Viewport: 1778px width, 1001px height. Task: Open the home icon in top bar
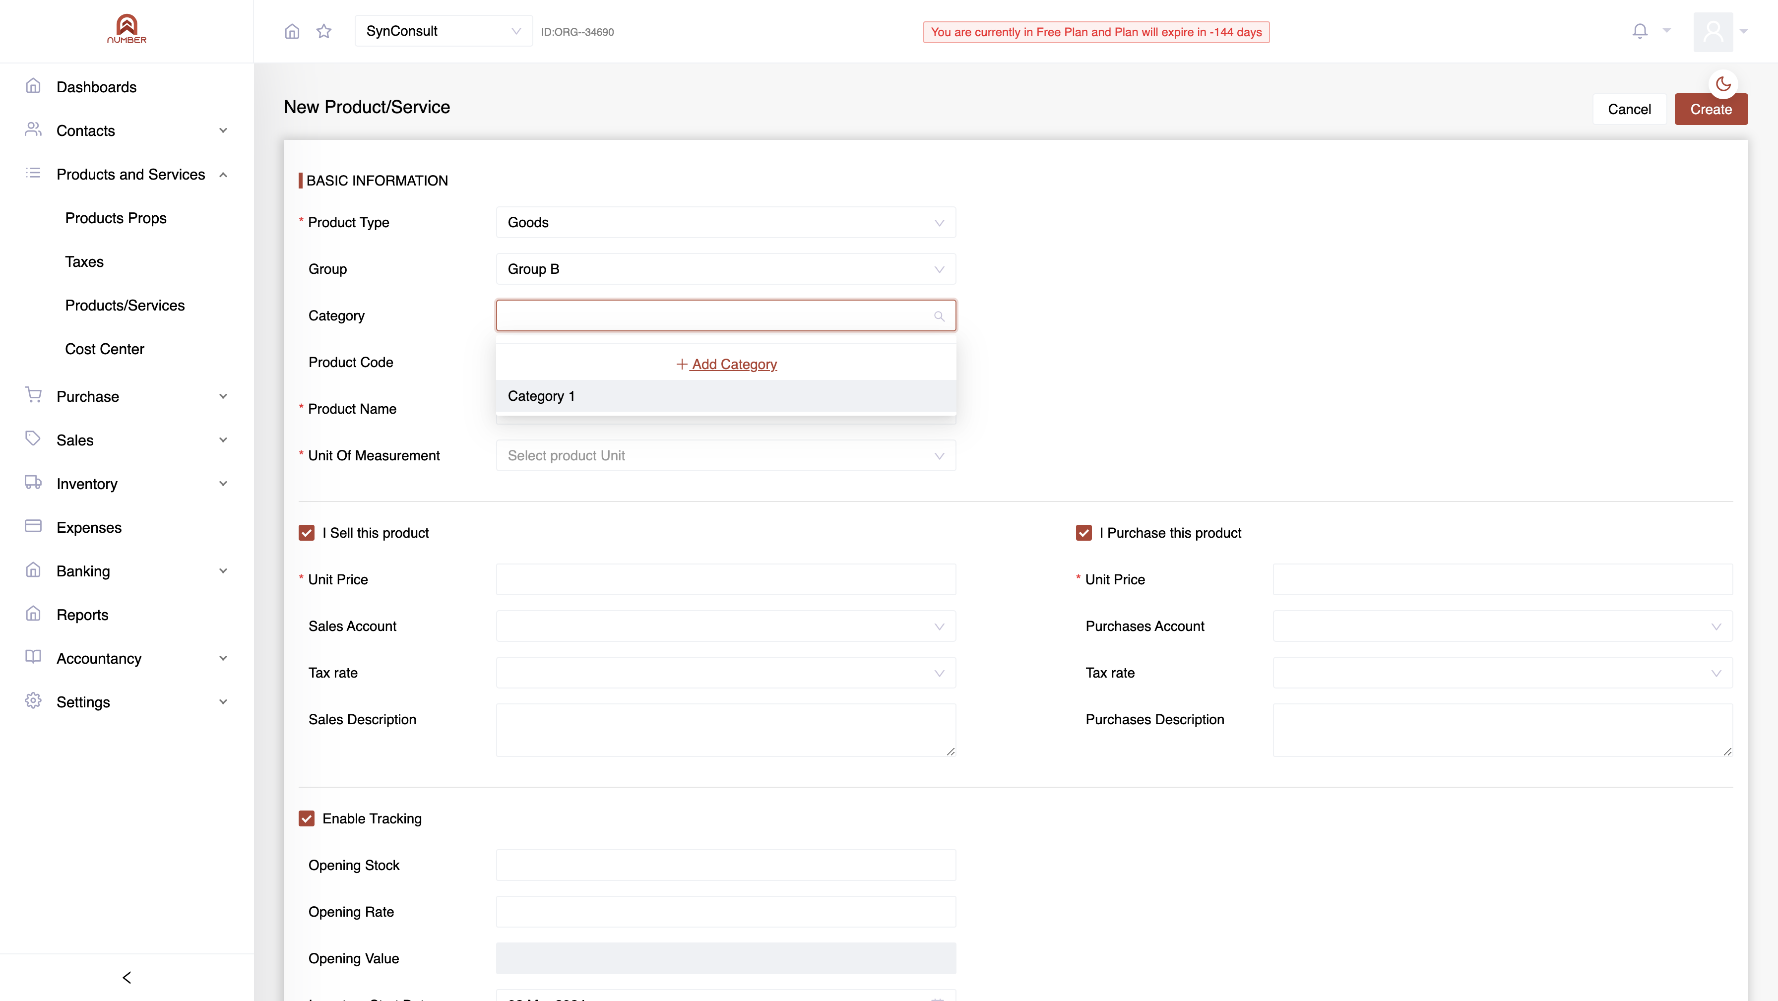click(292, 31)
